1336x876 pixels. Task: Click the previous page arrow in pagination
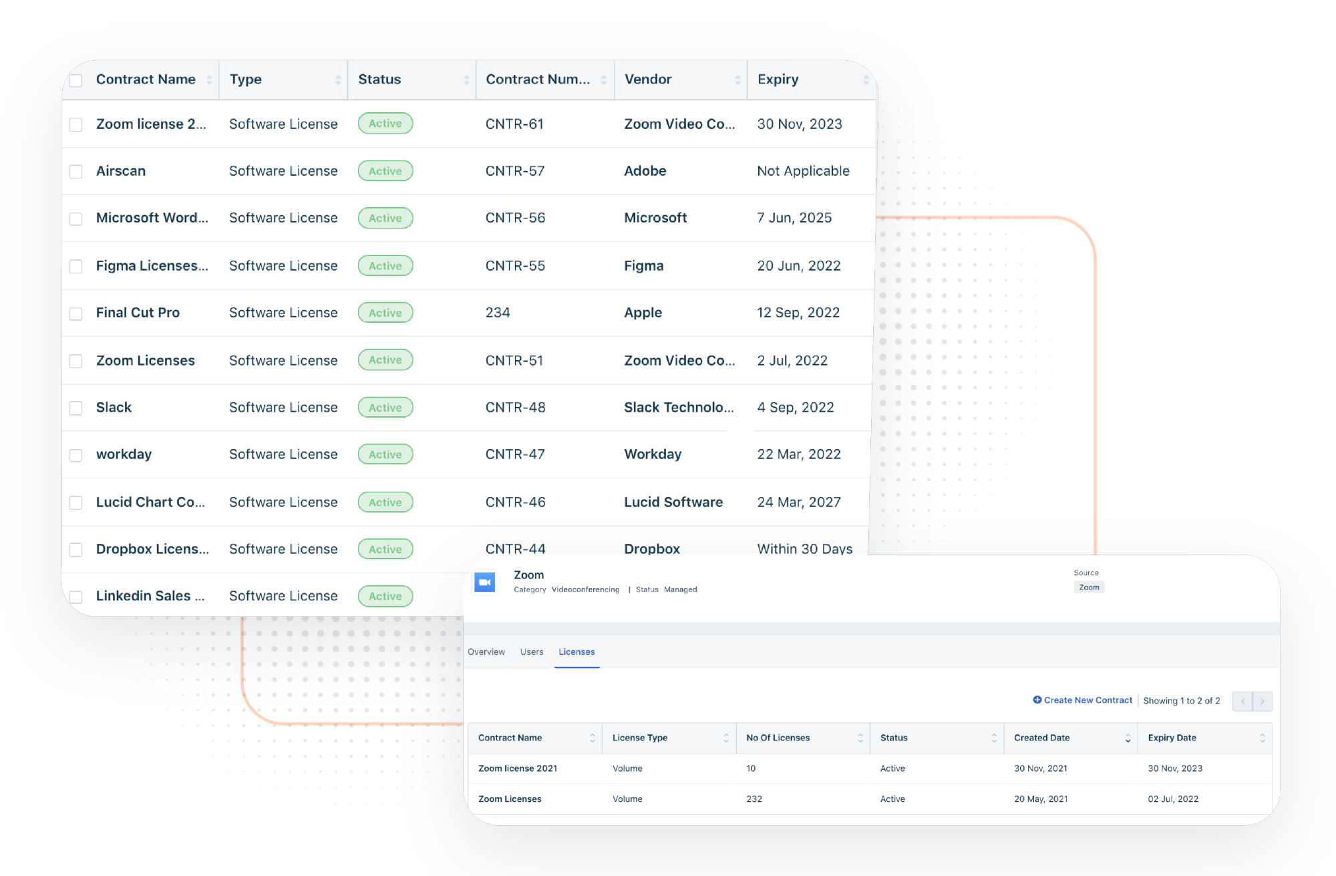click(1242, 701)
